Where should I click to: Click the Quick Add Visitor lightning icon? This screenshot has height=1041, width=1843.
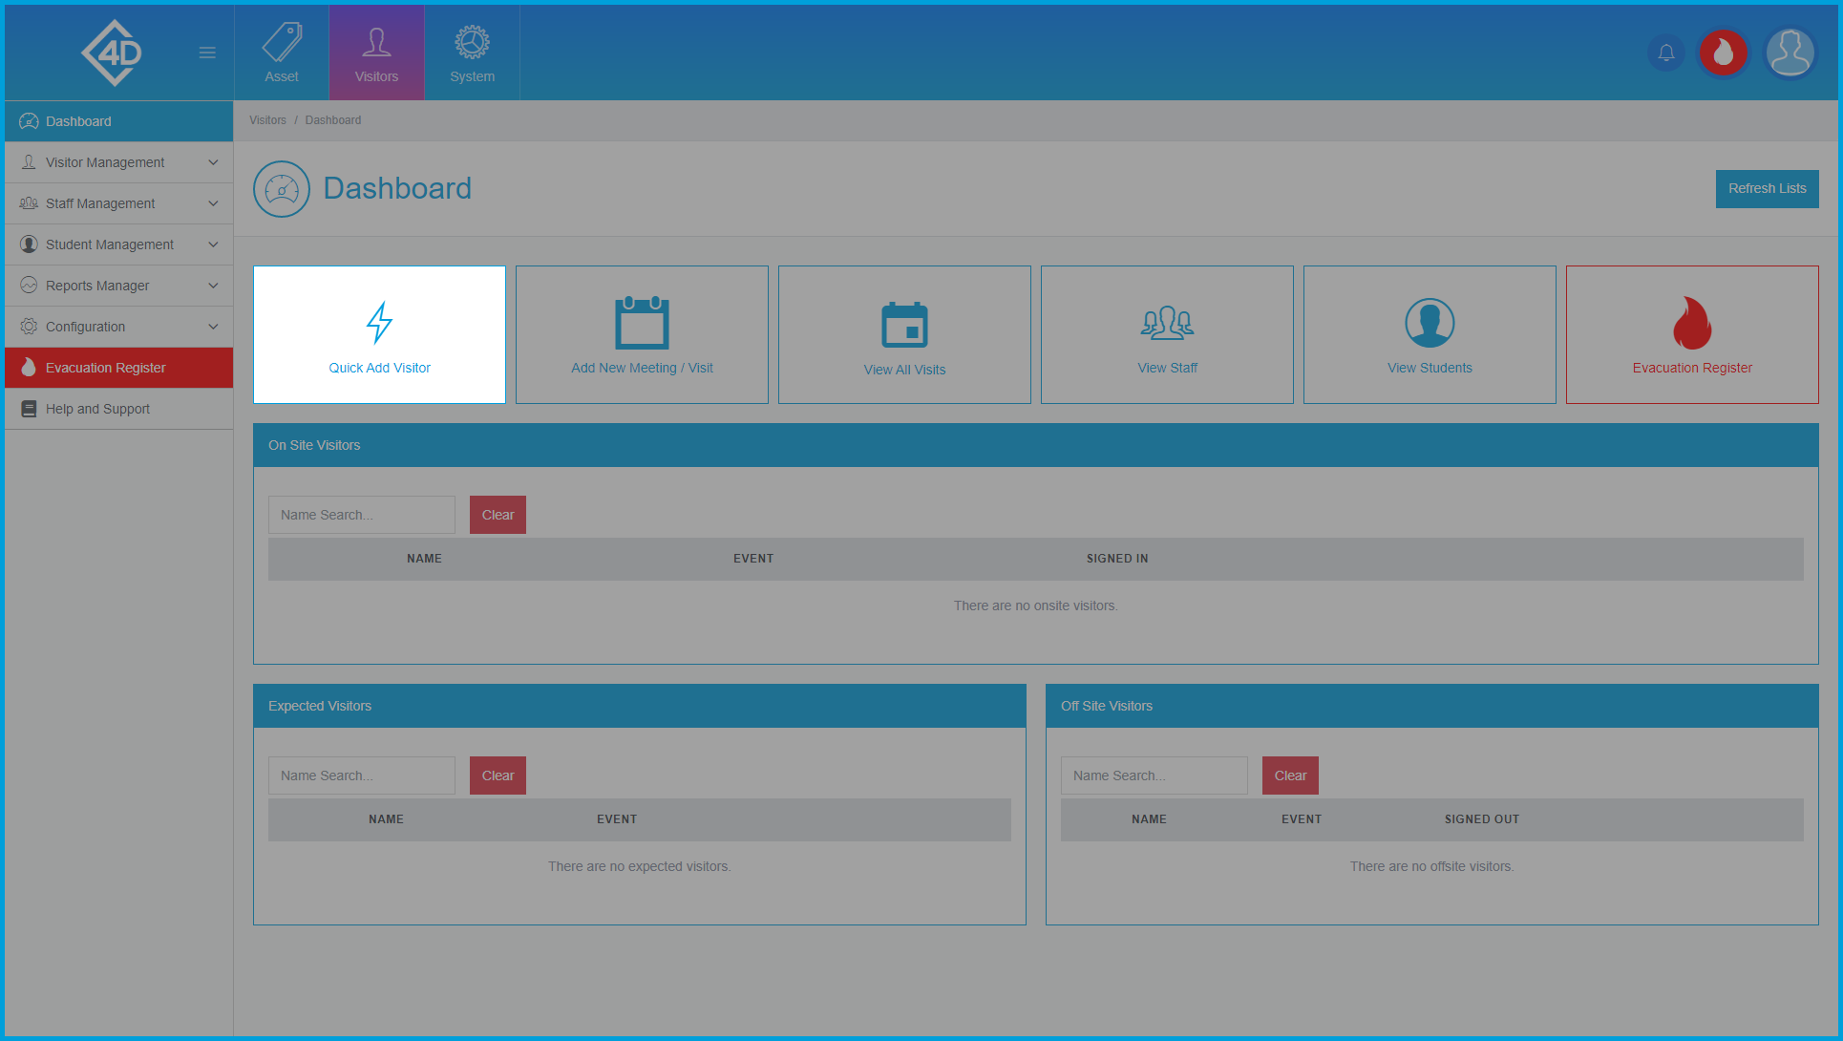click(380, 323)
